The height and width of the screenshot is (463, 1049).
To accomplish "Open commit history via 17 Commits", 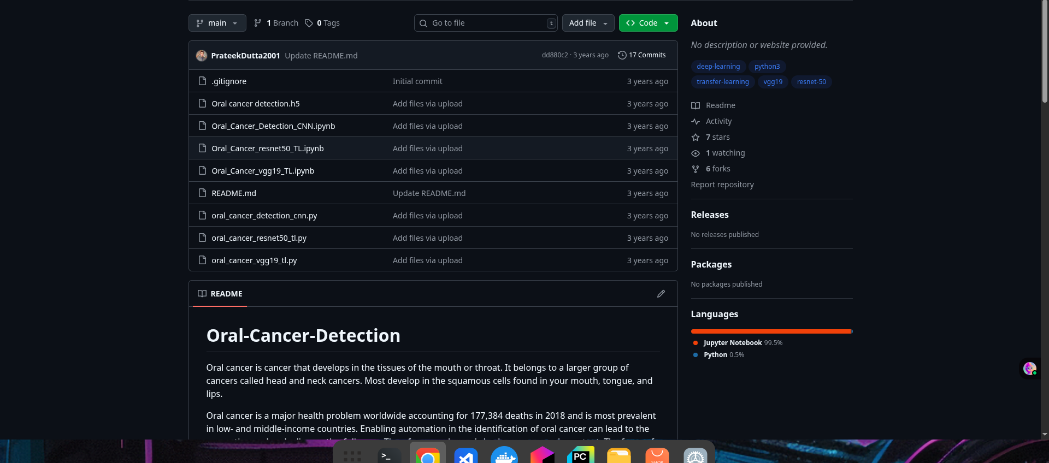I will [x=641, y=55].
